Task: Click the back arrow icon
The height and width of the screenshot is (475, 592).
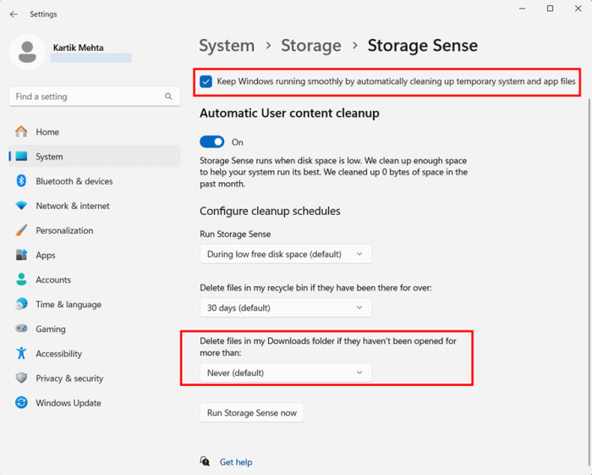Action: [14, 14]
